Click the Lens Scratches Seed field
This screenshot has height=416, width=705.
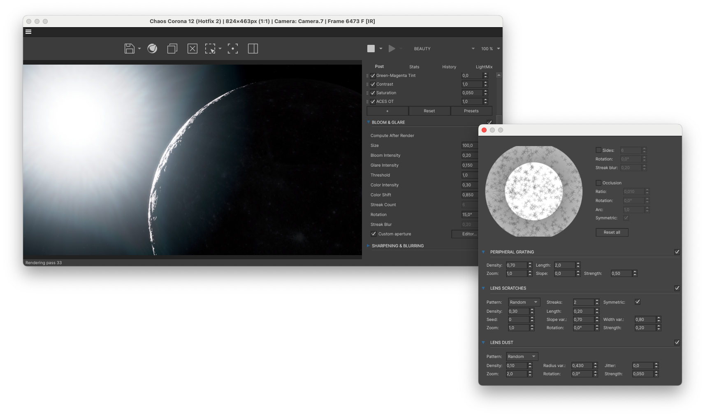click(x=518, y=319)
